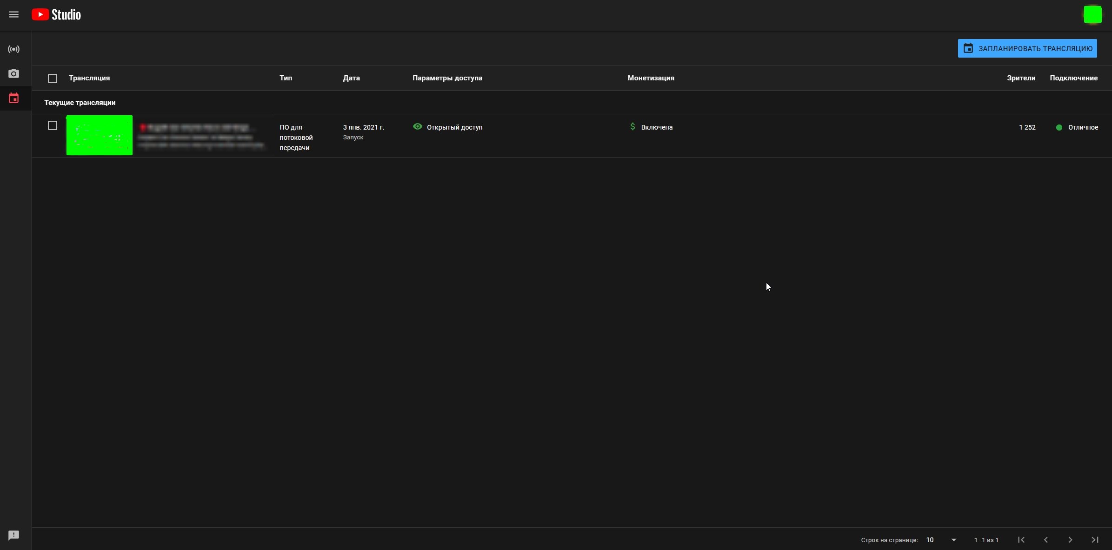Open the Manage calendar tab in sidebar
Viewport: 1112px width, 550px height.
[14, 98]
